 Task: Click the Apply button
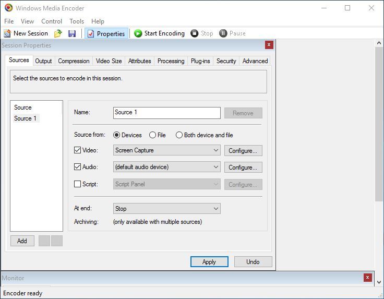[209, 262]
